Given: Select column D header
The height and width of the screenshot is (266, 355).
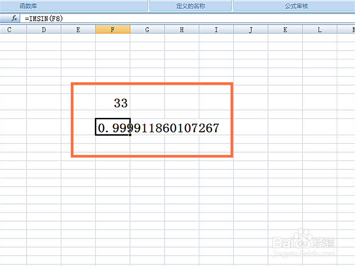Looking at the screenshot, I should click(x=43, y=30).
